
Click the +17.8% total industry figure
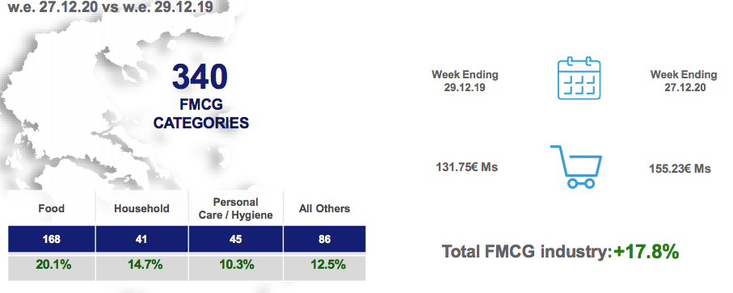pos(647,252)
